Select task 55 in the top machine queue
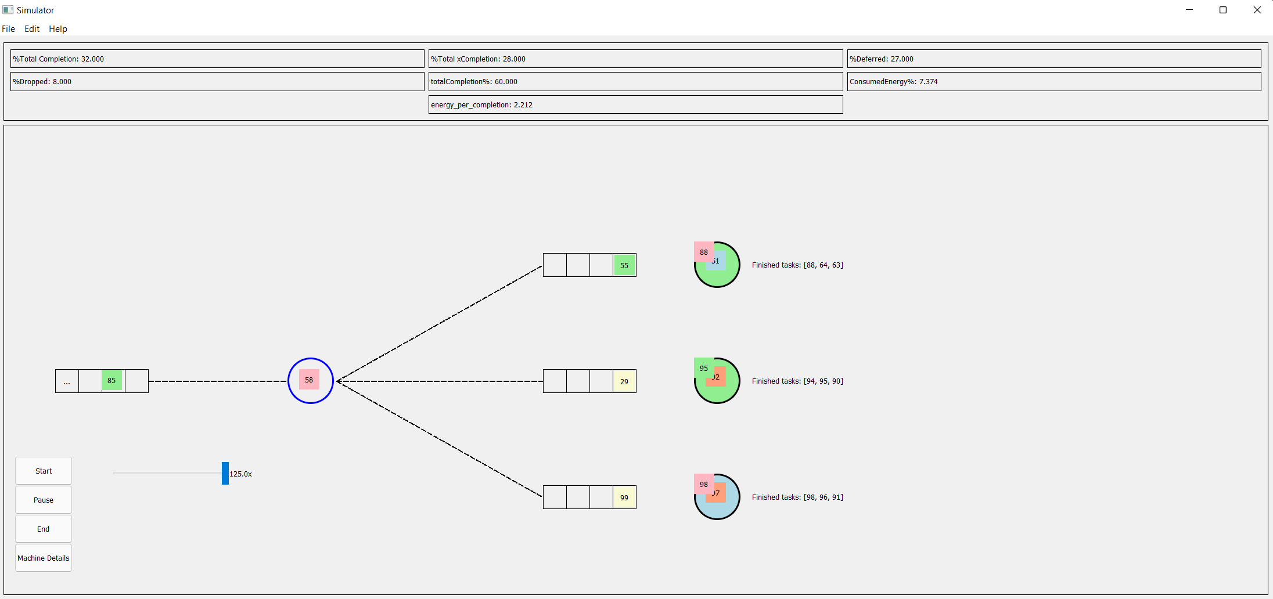The width and height of the screenshot is (1273, 599). point(624,265)
